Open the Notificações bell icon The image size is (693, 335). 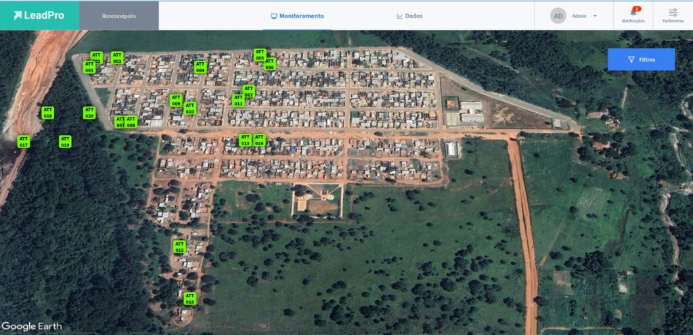pos(633,12)
